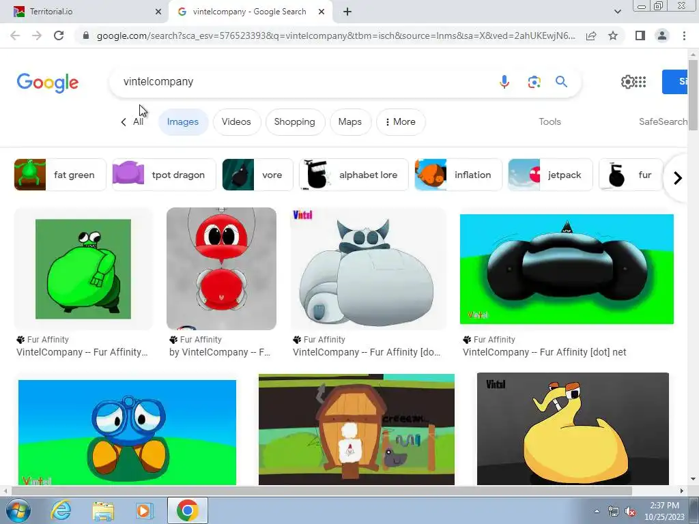Click the browser forward arrow
The width and height of the screenshot is (699, 524).
coord(37,35)
